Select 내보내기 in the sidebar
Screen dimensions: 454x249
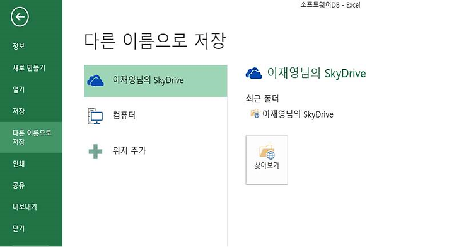click(25, 207)
